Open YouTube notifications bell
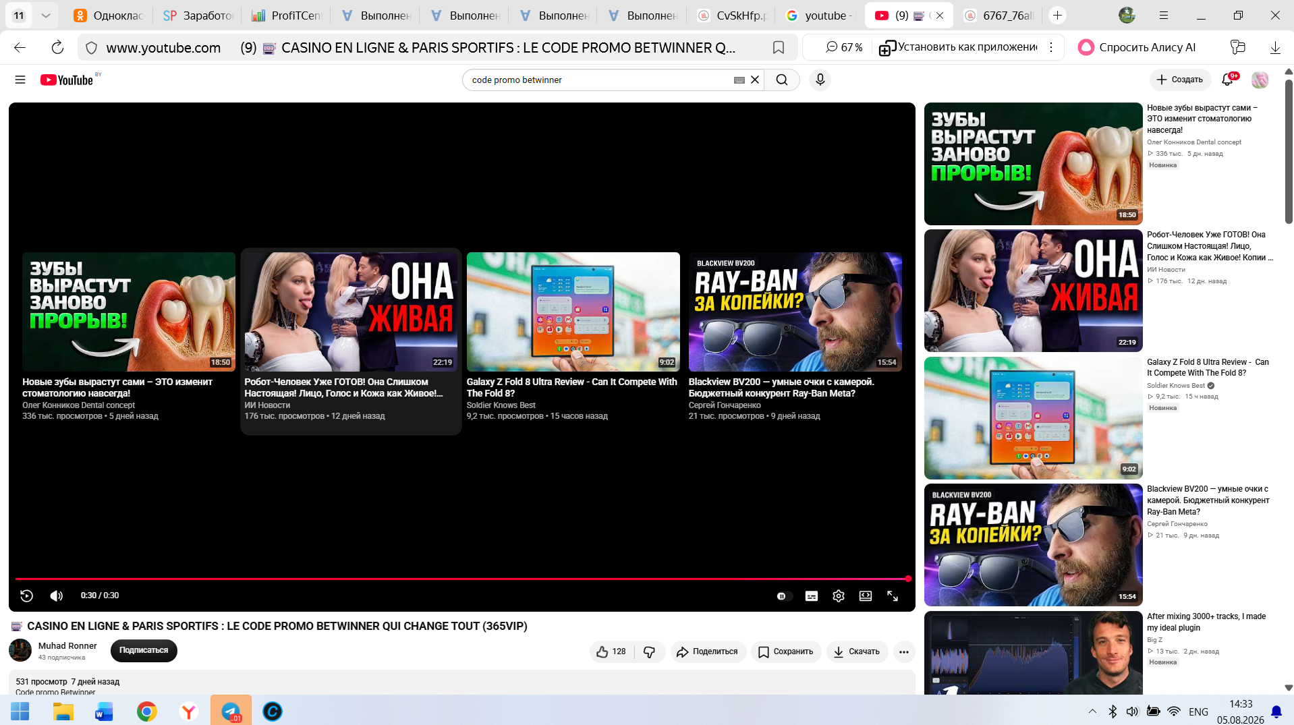 [1228, 80]
